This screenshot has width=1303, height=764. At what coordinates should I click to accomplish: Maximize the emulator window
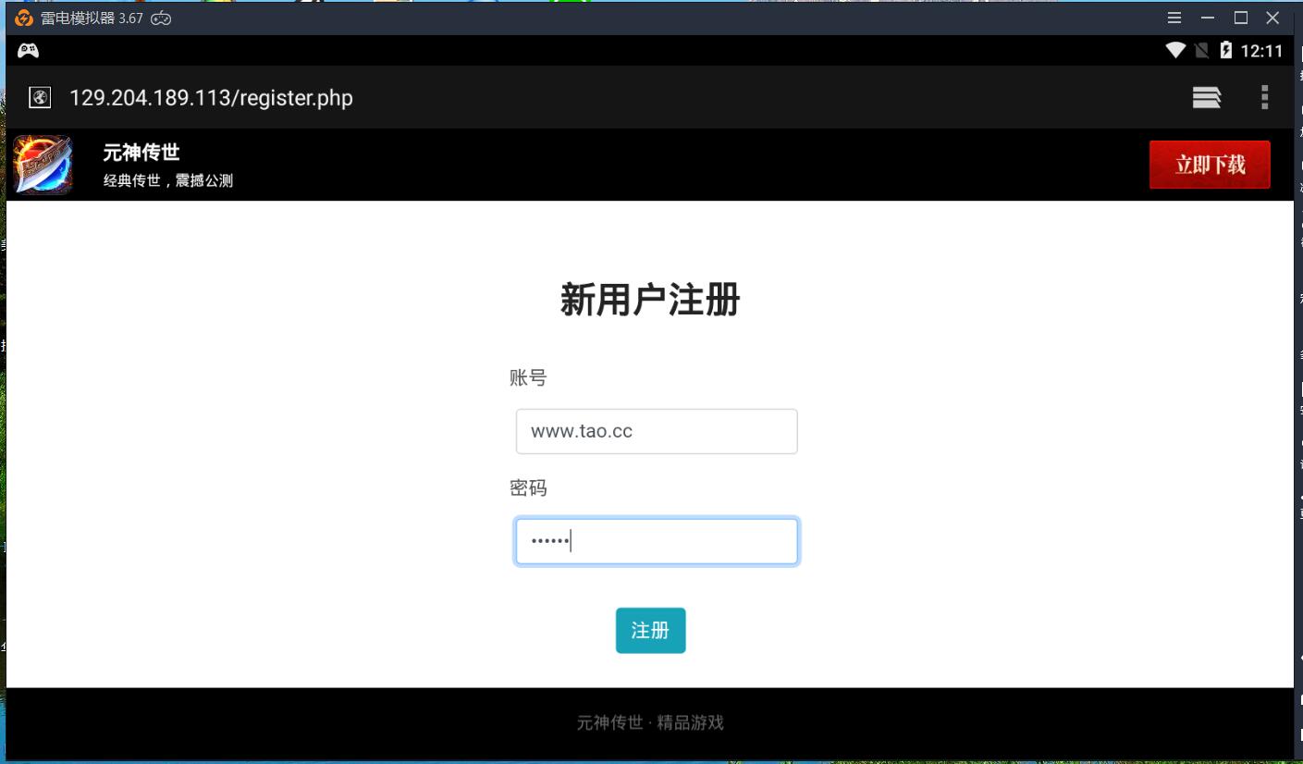tap(1240, 18)
